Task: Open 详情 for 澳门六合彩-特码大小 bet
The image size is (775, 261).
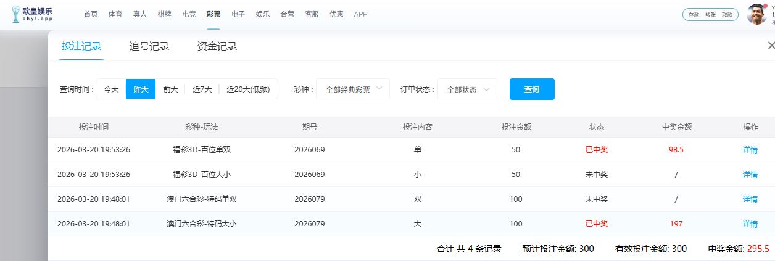Action: (x=750, y=224)
